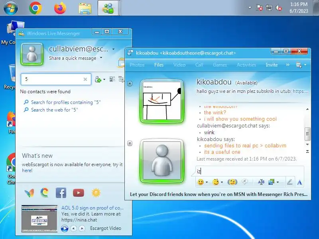Open the Edge browser icon in Messenger
The image size is (319, 239).
45,193
